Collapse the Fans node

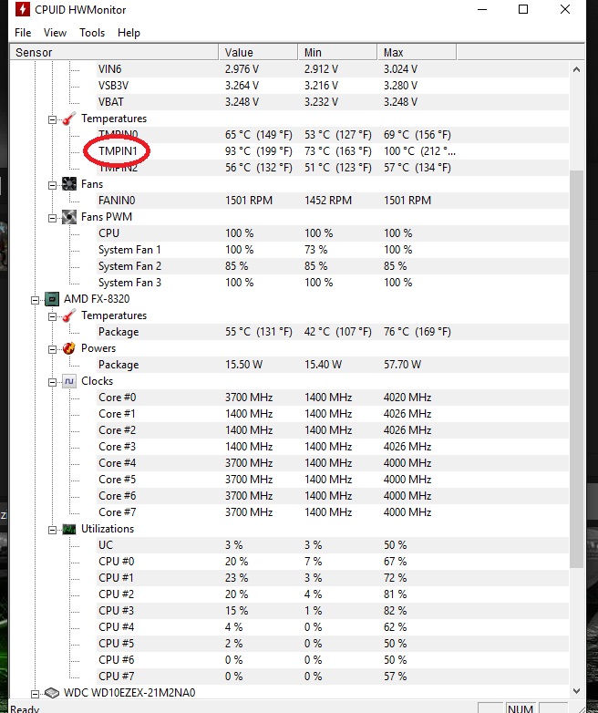(52, 185)
